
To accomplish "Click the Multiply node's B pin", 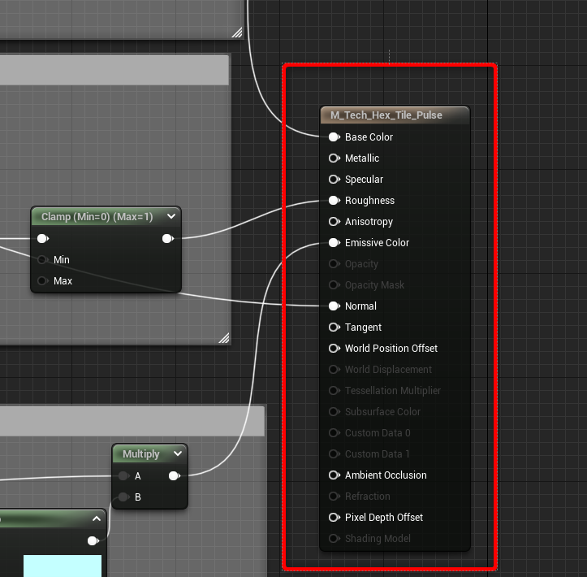I will pos(123,497).
